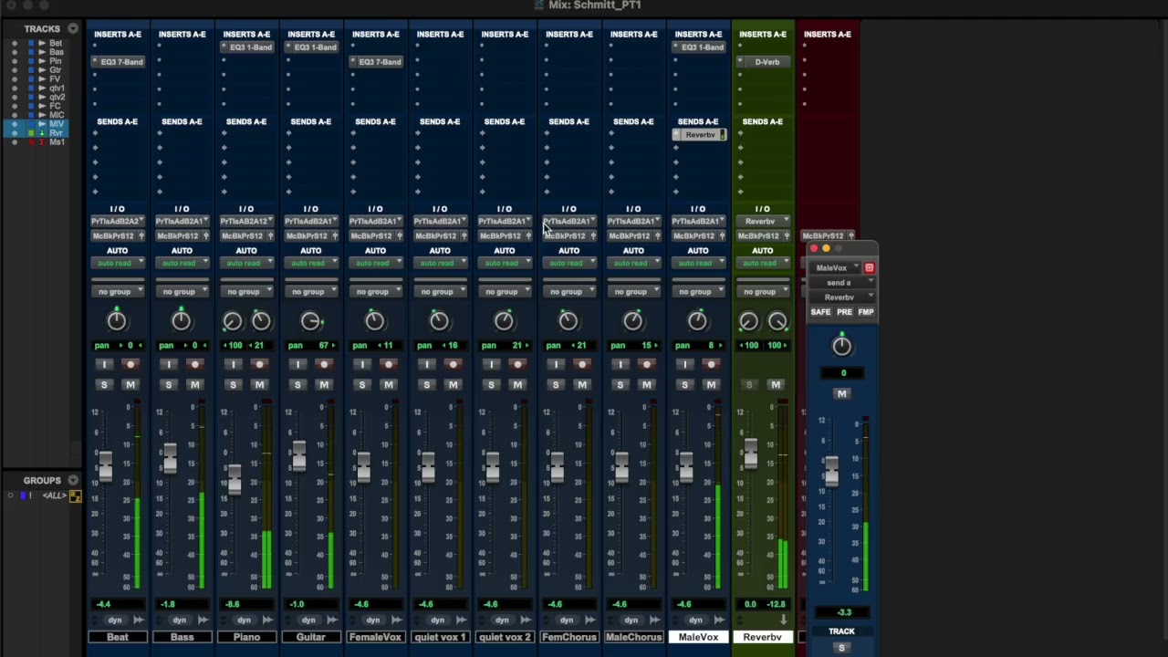Adjust the pan knob on Beat track
Image resolution: width=1168 pixels, height=657 pixels.
click(117, 320)
